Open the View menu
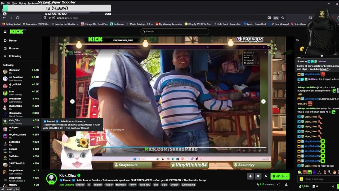 coord(15,3)
